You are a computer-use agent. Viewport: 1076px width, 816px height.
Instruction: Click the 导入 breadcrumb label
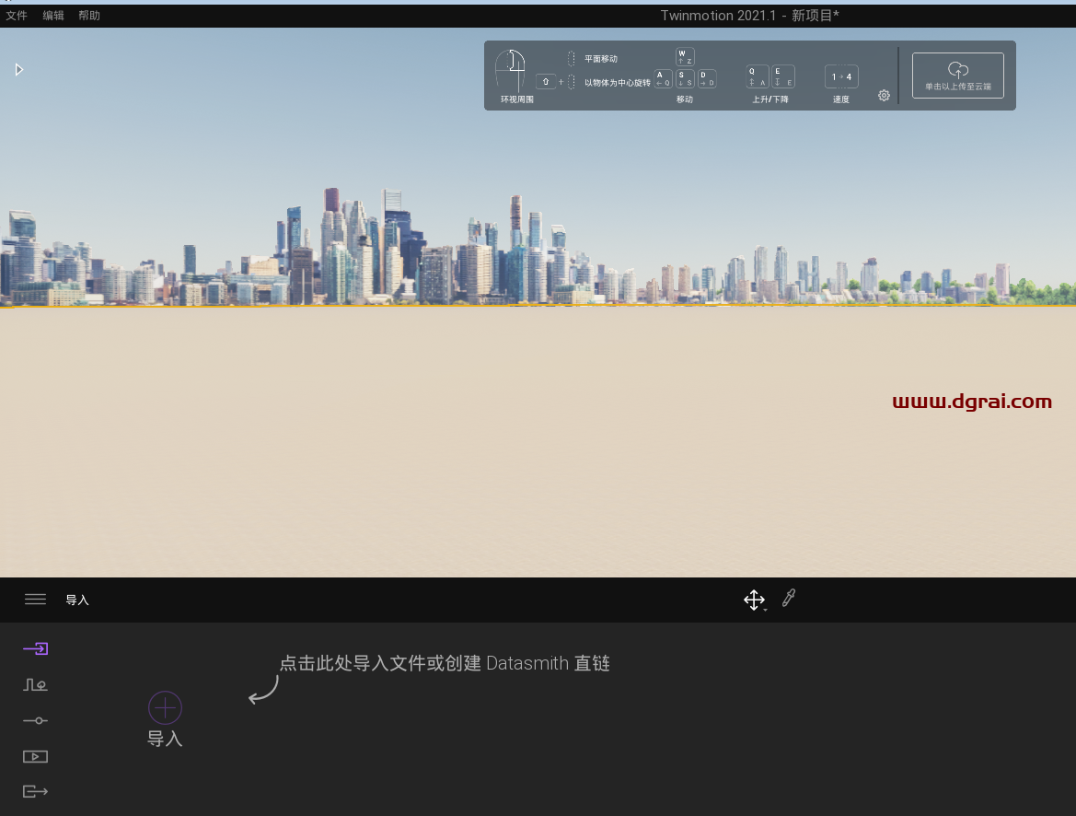tap(77, 600)
